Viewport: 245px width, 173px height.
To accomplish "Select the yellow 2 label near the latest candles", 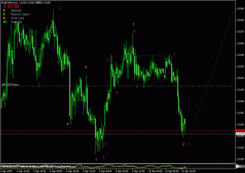I will pos(183,144).
